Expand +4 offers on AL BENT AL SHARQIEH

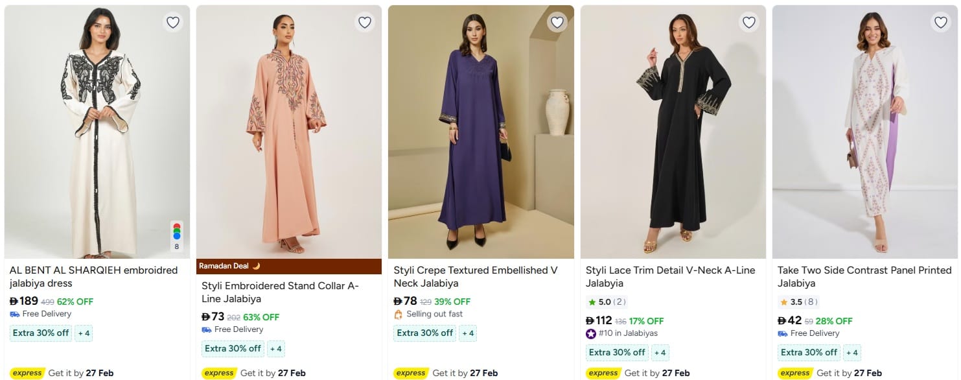84,333
